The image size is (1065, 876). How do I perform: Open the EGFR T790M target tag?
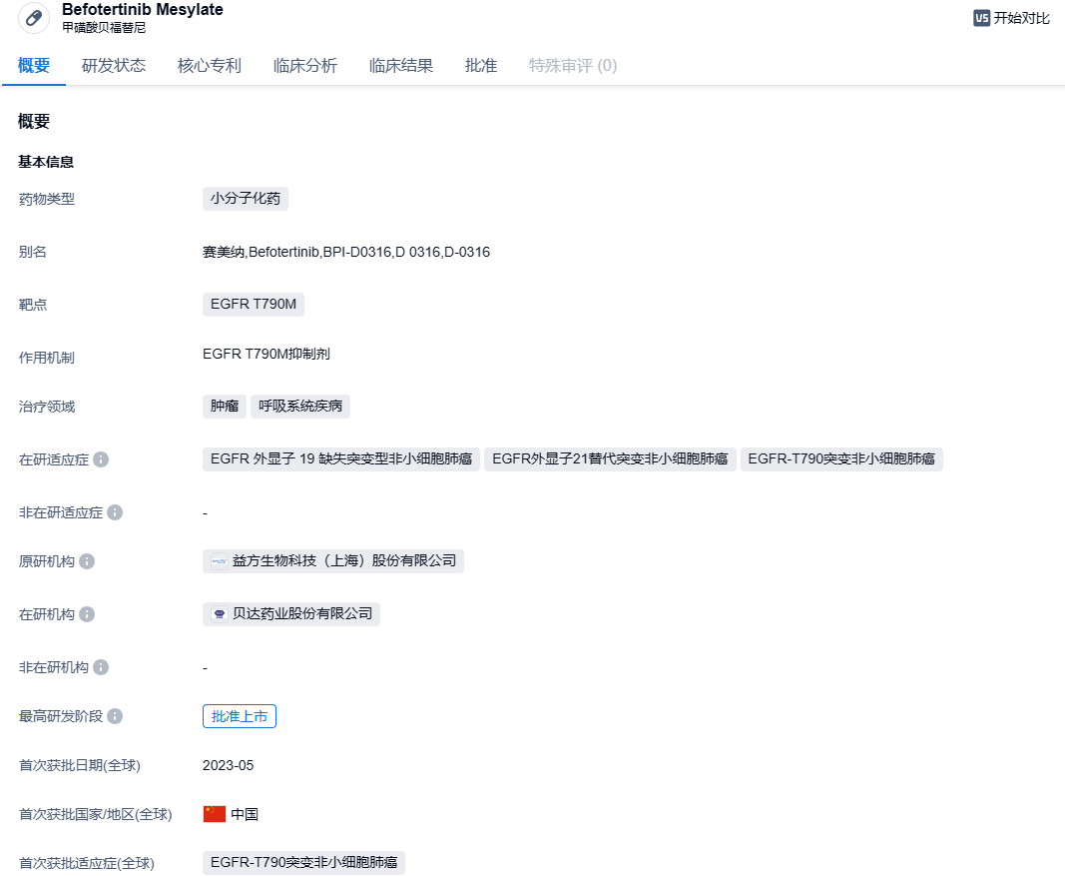tap(254, 305)
